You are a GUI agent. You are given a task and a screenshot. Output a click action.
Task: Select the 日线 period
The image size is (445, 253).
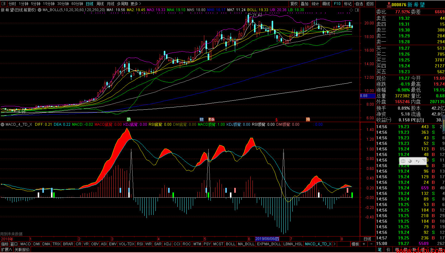point(89,4)
